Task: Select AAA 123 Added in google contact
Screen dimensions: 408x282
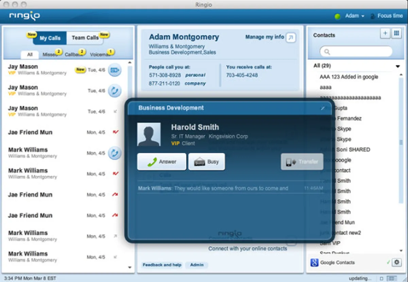Action: [x=349, y=77]
